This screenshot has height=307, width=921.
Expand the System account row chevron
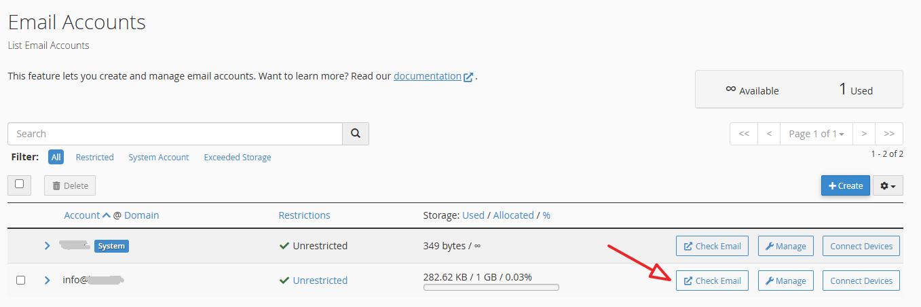click(x=47, y=246)
